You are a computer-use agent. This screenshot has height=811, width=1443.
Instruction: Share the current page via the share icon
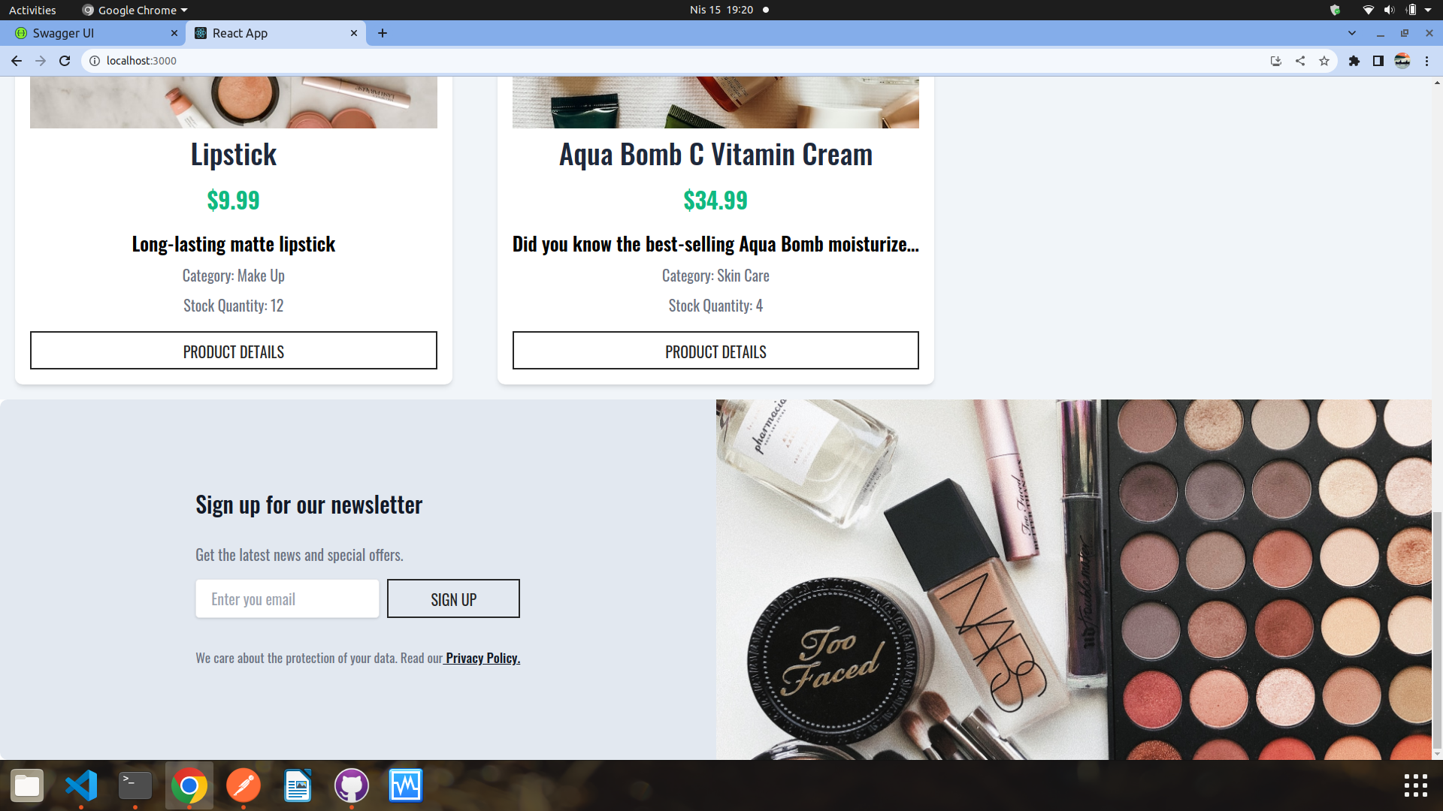pyautogui.click(x=1300, y=61)
